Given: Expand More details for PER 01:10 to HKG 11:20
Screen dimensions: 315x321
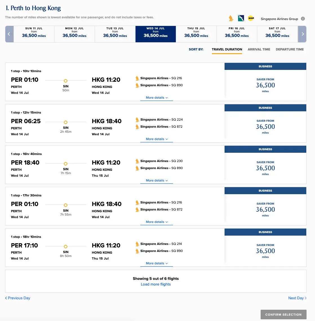Looking at the screenshot, I should [x=157, y=98].
